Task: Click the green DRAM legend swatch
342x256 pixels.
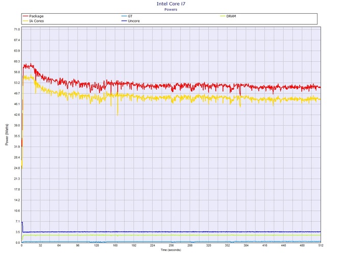Action: pyautogui.click(x=223, y=16)
